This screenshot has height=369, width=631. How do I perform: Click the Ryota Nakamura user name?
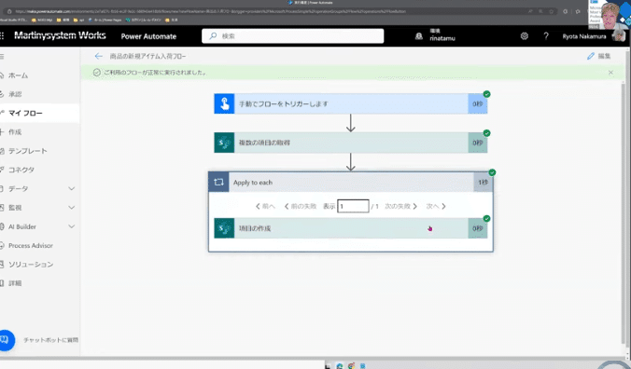584,36
